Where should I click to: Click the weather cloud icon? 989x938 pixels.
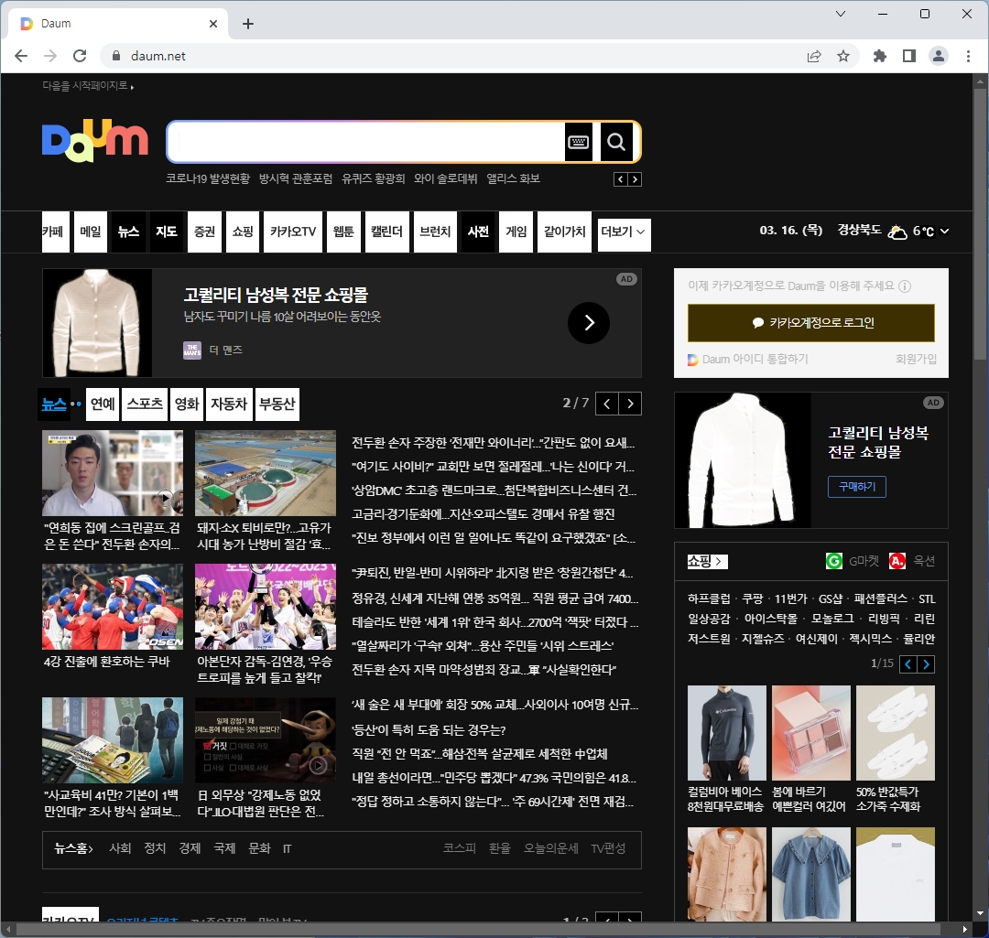(897, 232)
